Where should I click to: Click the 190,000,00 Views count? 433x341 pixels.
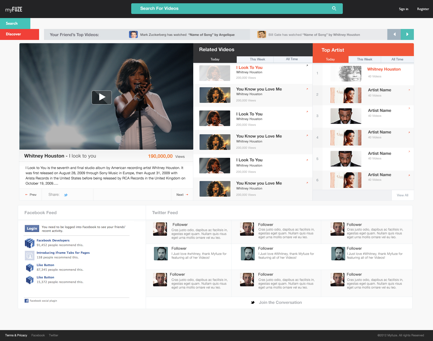(x=166, y=156)
